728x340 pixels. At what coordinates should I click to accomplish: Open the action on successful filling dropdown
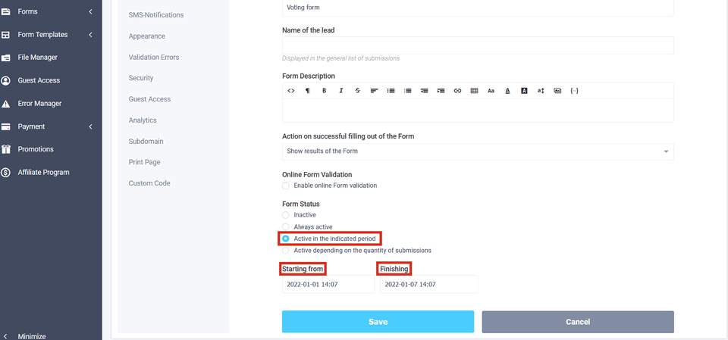point(478,151)
